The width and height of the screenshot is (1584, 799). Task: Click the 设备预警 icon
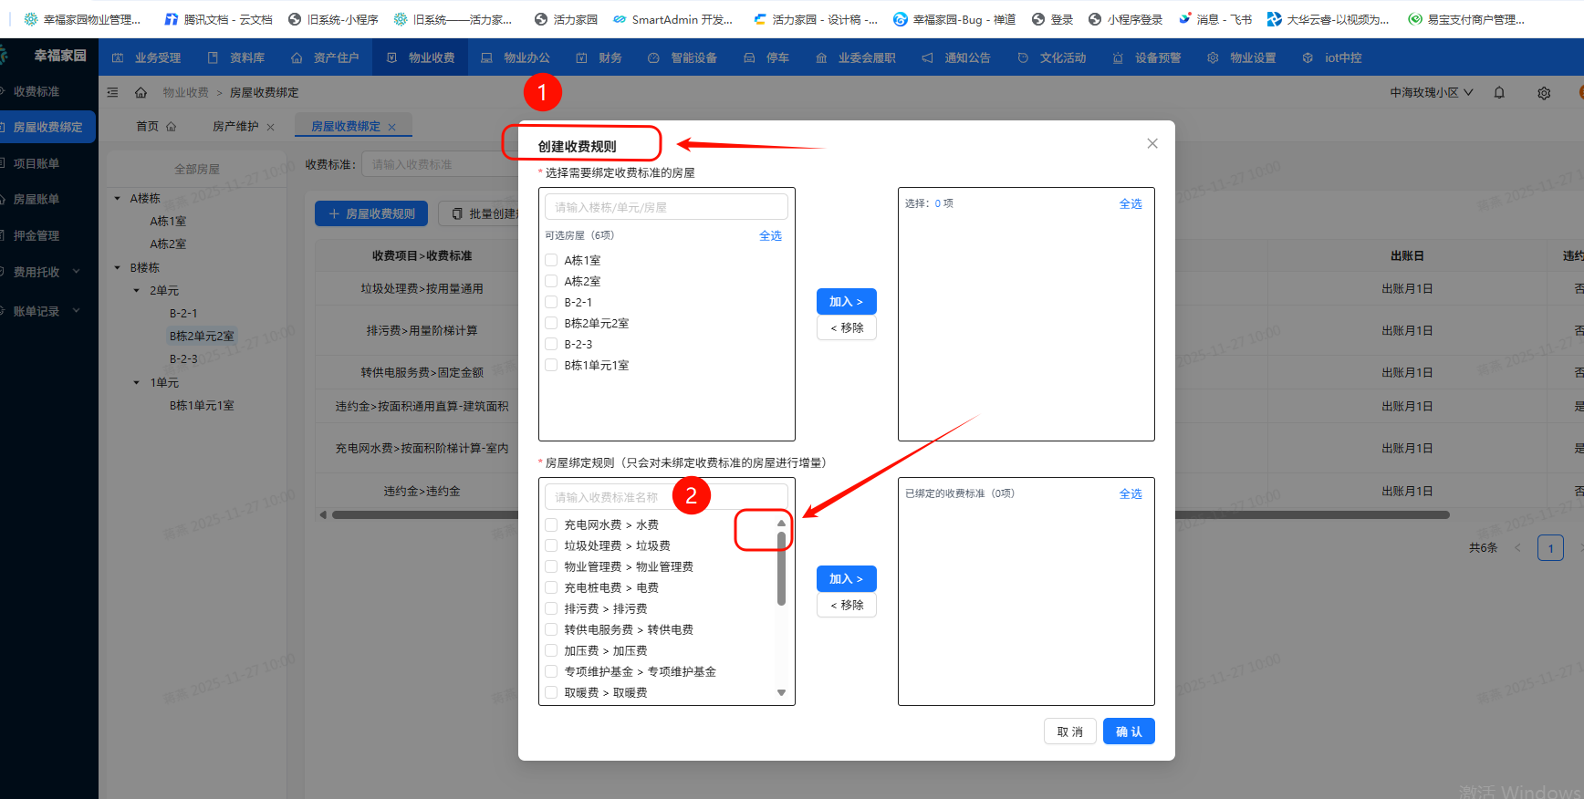[x=1118, y=57]
